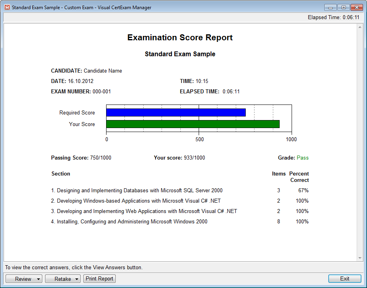
Task: Close the window with the red X
Action: pyautogui.click(x=357, y=8)
